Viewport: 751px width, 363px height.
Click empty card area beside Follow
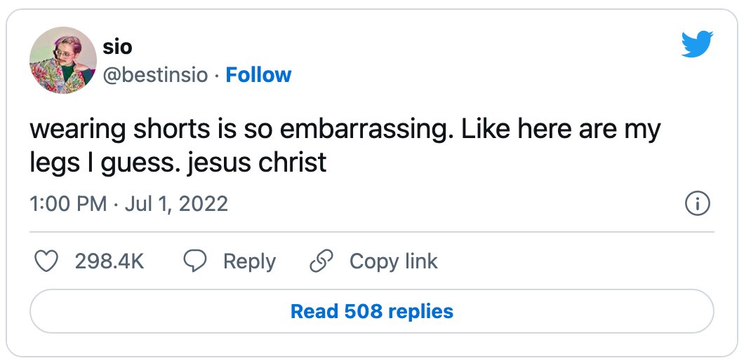(x=479, y=75)
